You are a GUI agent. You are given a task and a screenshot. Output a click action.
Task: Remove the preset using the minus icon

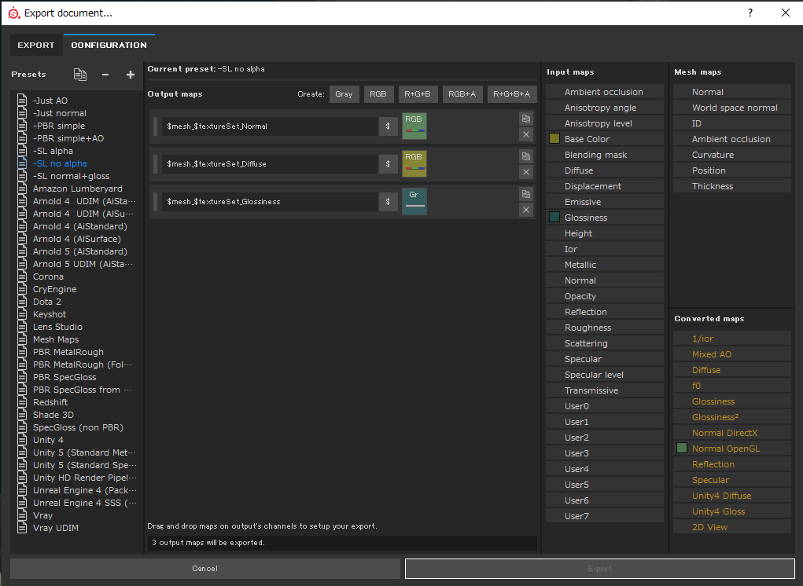pyautogui.click(x=105, y=75)
